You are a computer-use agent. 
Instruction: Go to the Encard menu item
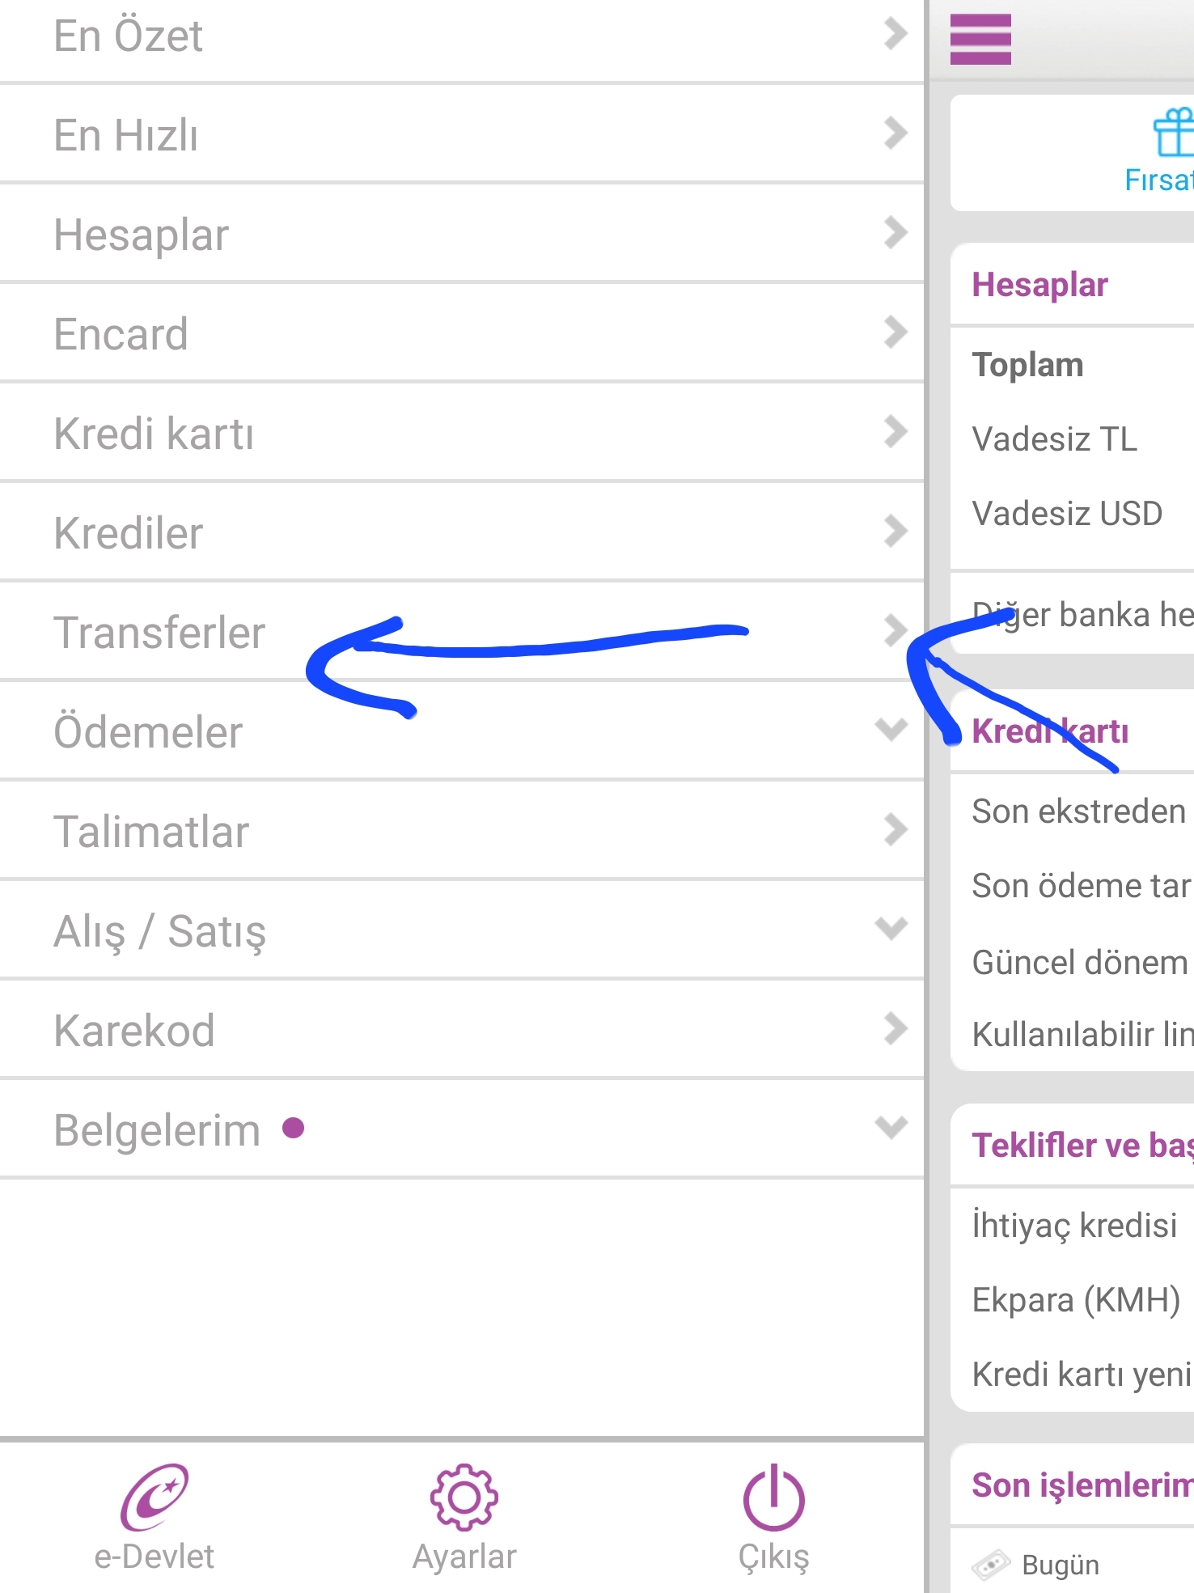pos(121,334)
